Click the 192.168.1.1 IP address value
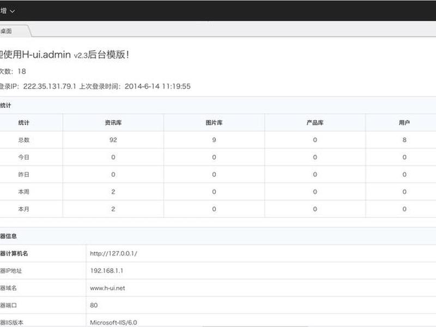 click(106, 270)
